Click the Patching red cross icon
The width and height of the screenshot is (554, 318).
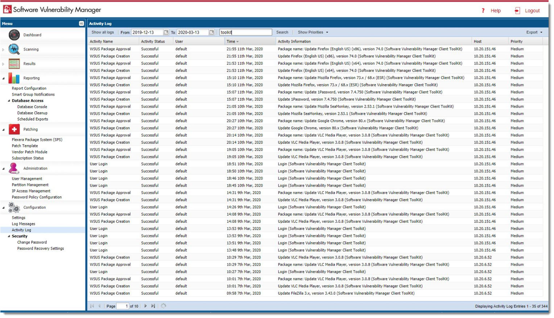pos(14,129)
